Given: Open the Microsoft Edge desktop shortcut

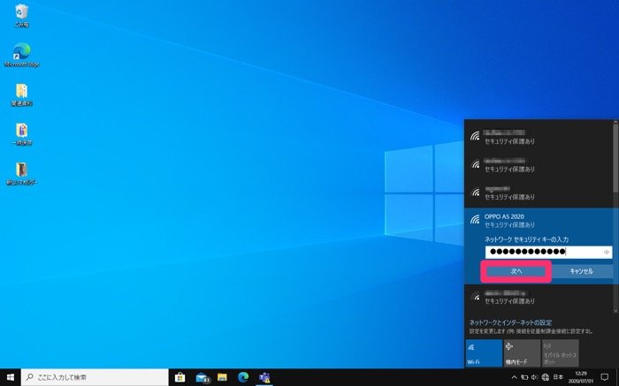Looking at the screenshot, I should (x=22, y=55).
